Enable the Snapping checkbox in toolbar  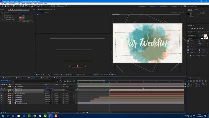tap(58, 6)
